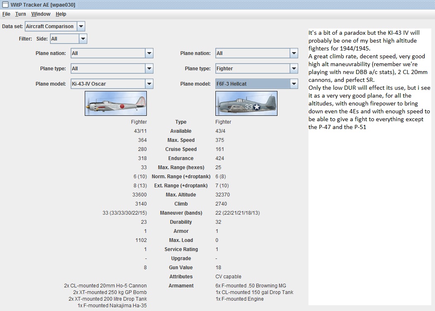Click the Climb row label
This screenshot has width=435, height=311.
pyautogui.click(x=181, y=204)
